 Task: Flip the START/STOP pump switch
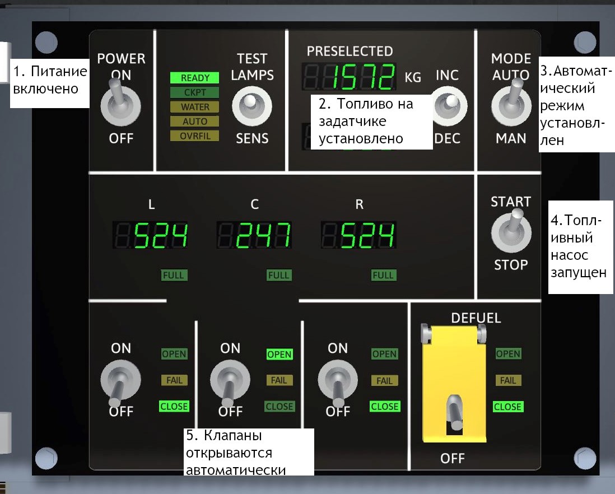[x=510, y=232]
